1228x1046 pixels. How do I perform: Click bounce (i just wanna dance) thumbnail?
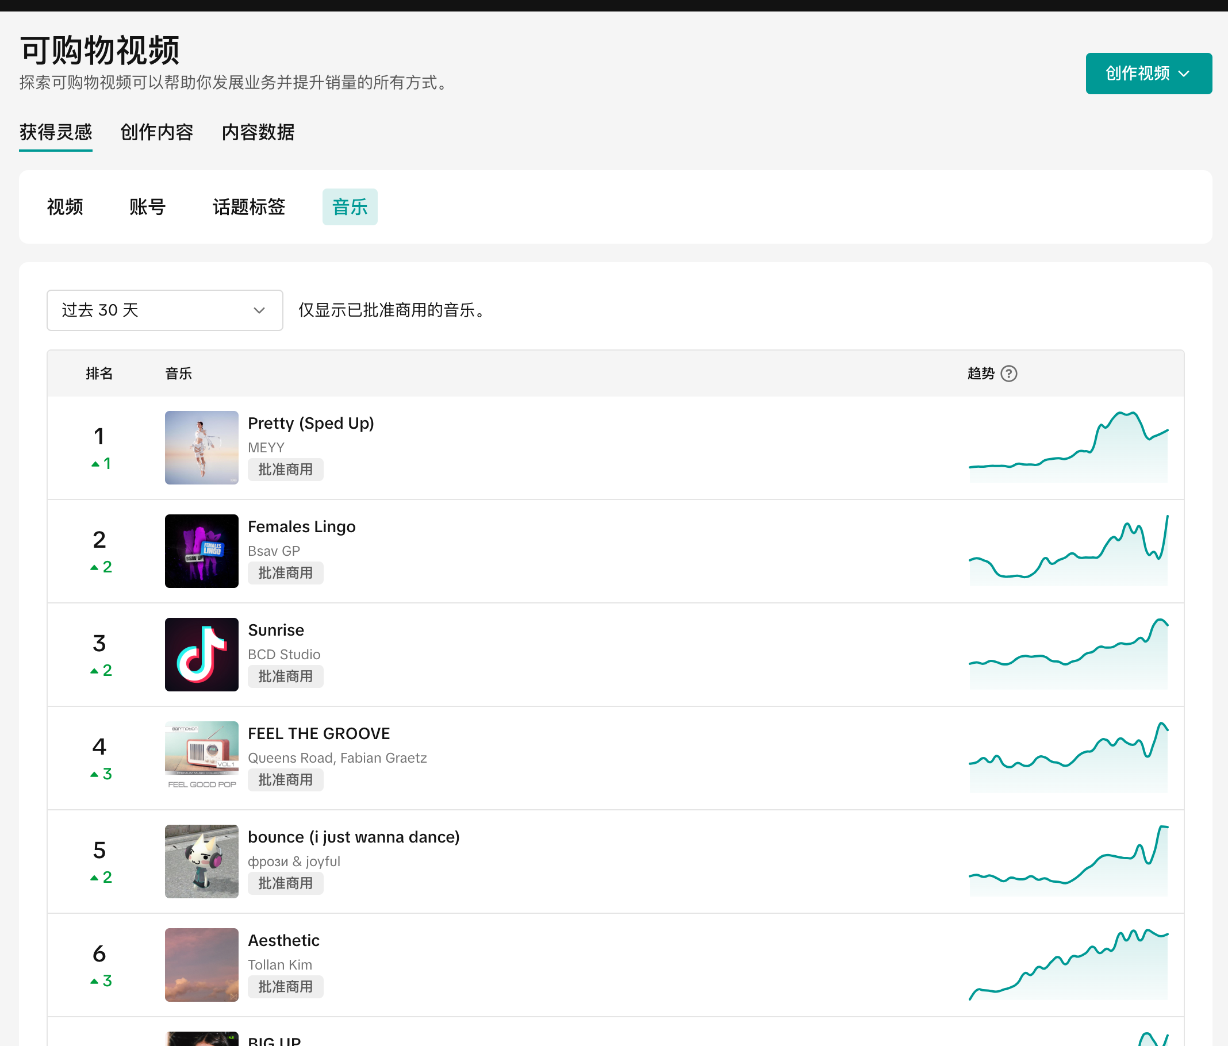(x=202, y=861)
